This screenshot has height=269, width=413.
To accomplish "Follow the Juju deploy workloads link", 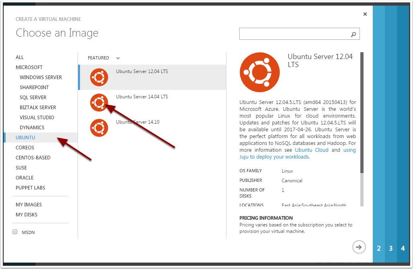I will (x=274, y=157).
